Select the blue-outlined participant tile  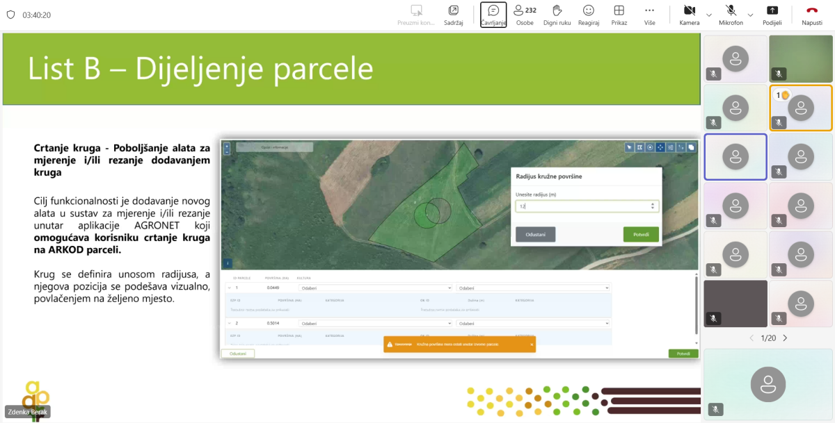click(735, 157)
